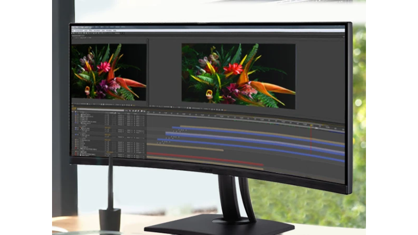Viewport: 418px width, 235px height.
Task: Click the red current-time indicator line
Action: pyautogui.click(x=311, y=139)
